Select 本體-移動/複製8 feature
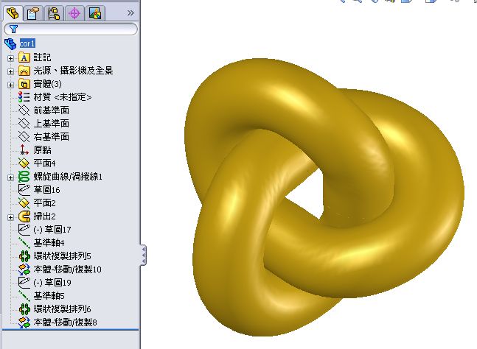The height and width of the screenshot is (349, 477). coord(66,322)
